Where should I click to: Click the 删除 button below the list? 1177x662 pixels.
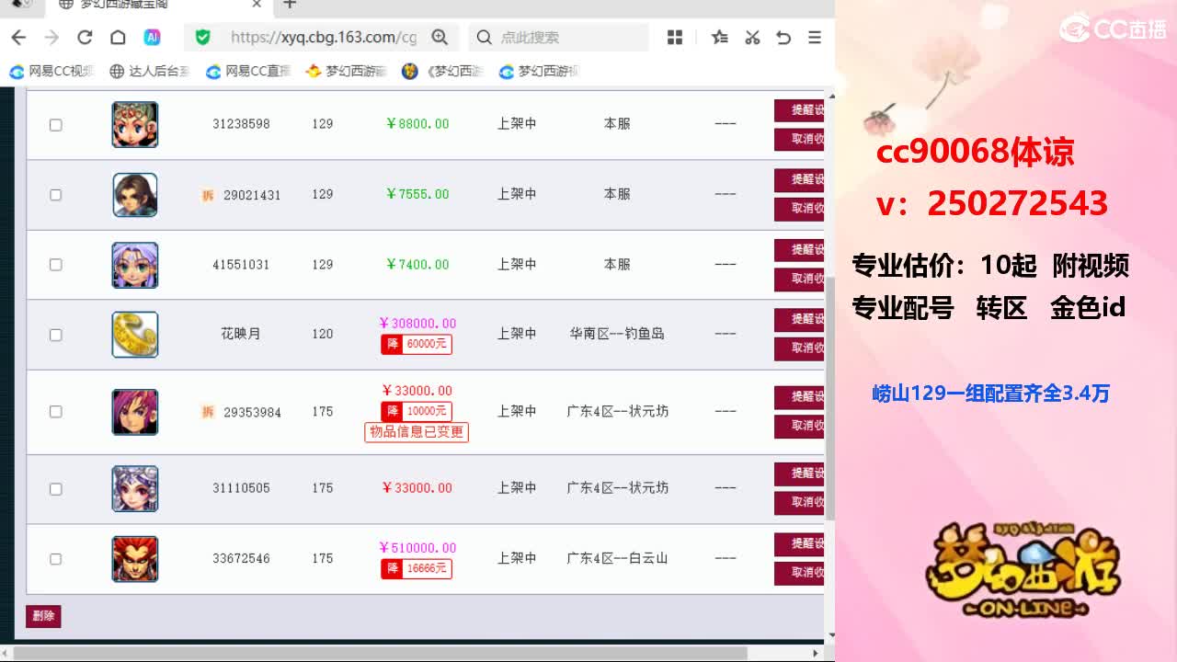click(43, 616)
